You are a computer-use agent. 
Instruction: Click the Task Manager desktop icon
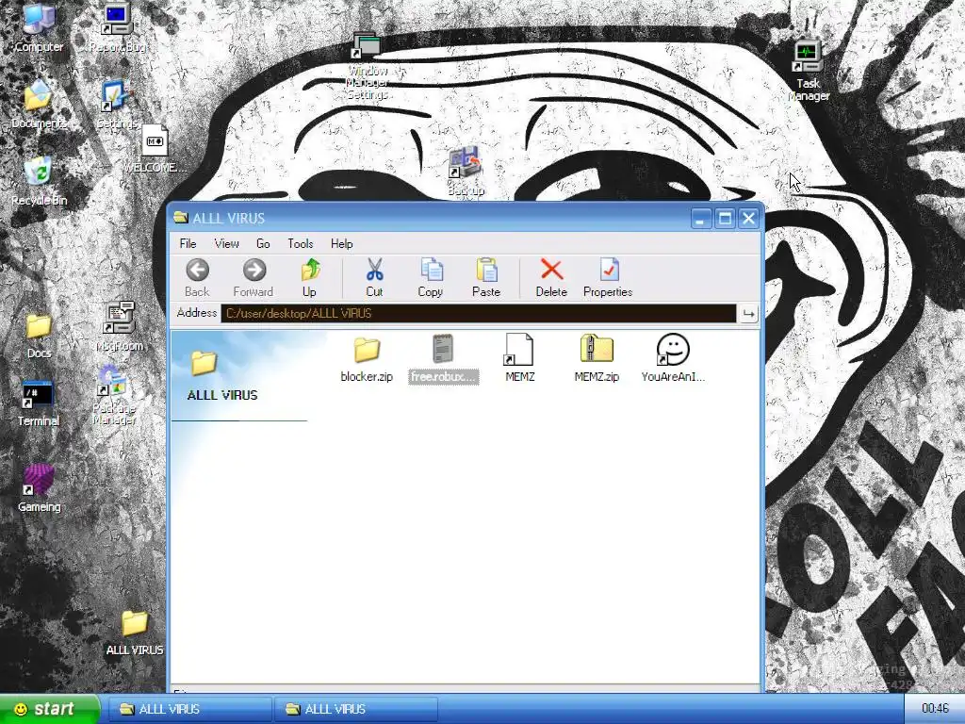pyautogui.click(x=808, y=57)
